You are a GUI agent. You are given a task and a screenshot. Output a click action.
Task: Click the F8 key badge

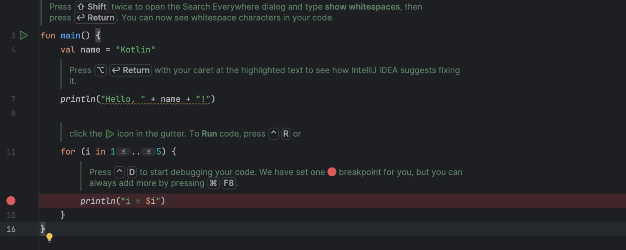[x=229, y=183]
